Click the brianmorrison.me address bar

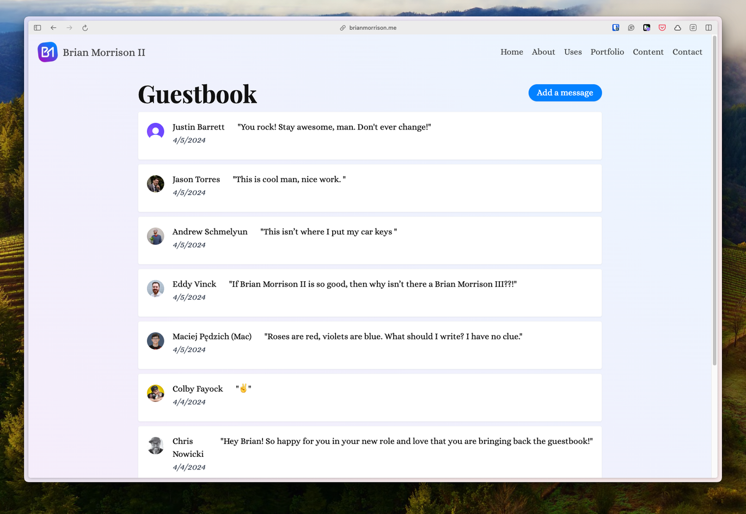tap(372, 28)
